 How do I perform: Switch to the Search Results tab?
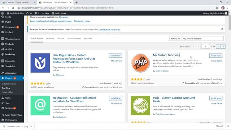pos(37,38)
